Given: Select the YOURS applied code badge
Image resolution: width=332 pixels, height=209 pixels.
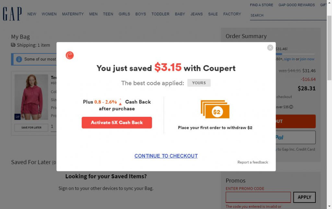Looking at the screenshot, I should click(x=199, y=83).
